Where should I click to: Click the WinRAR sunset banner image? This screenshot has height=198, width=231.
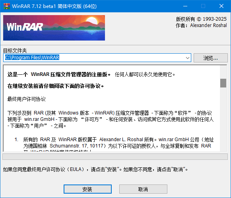[x=54, y=28]
